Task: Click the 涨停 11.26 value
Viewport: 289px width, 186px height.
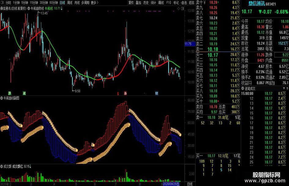Action: point(261,55)
